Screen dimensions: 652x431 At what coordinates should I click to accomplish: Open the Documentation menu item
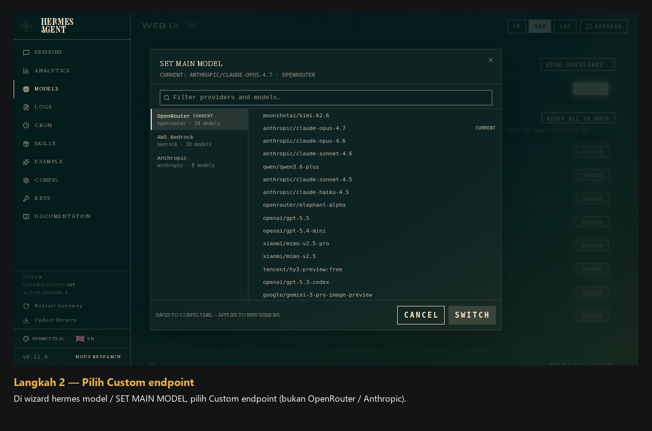[72, 216]
